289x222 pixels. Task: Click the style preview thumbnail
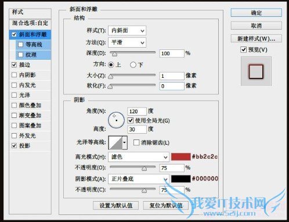256,71
